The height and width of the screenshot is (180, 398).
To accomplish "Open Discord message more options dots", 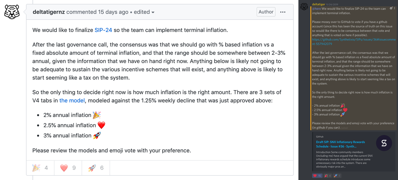I will click(x=395, y=8).
